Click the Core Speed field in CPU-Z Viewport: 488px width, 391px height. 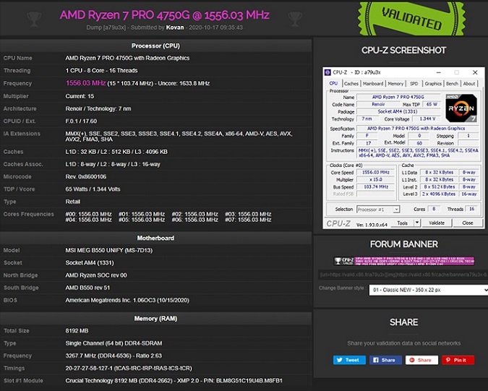point(376,172)
